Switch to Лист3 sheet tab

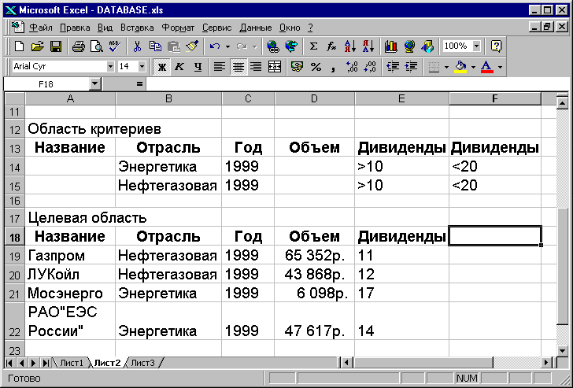(x=142, y=363)
